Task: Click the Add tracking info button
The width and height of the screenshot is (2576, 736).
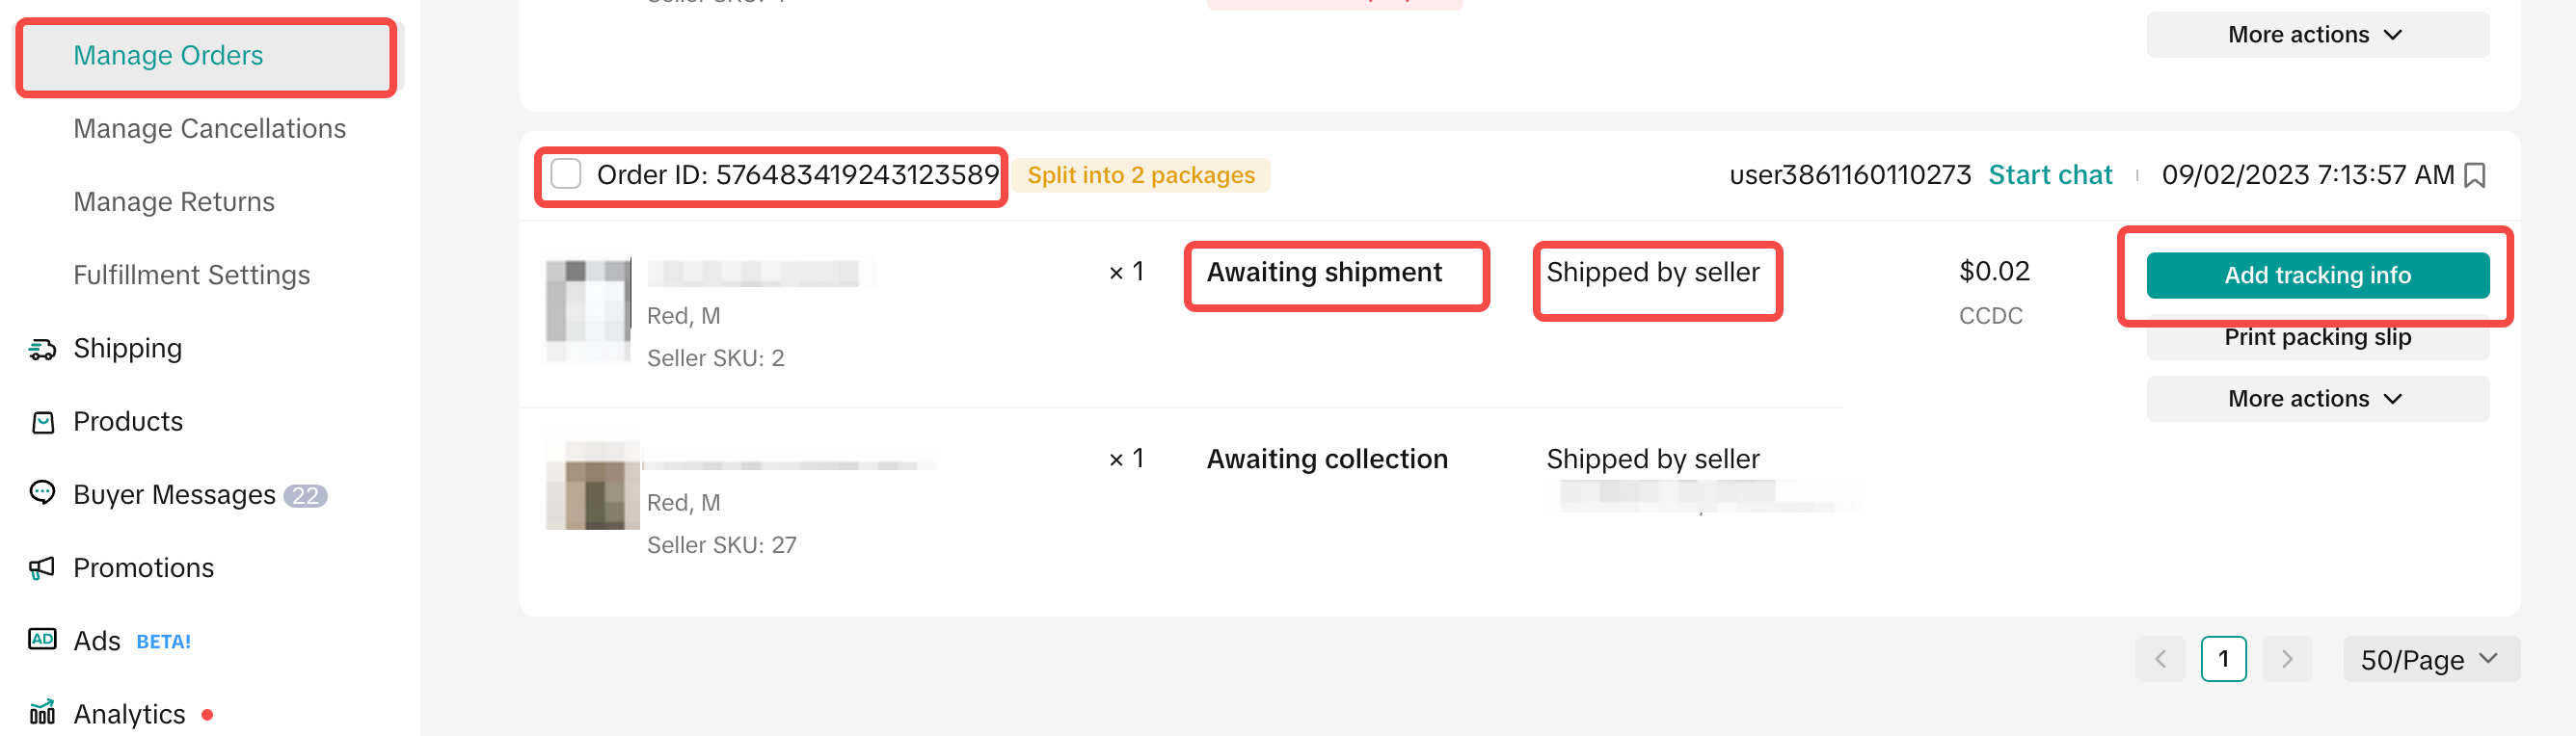Action: (x=2316, y=276)
